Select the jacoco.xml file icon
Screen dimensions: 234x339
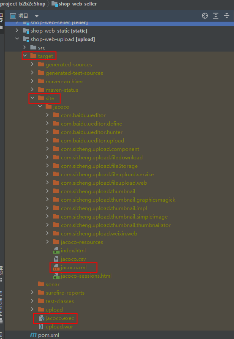click(x=56, y=268)
